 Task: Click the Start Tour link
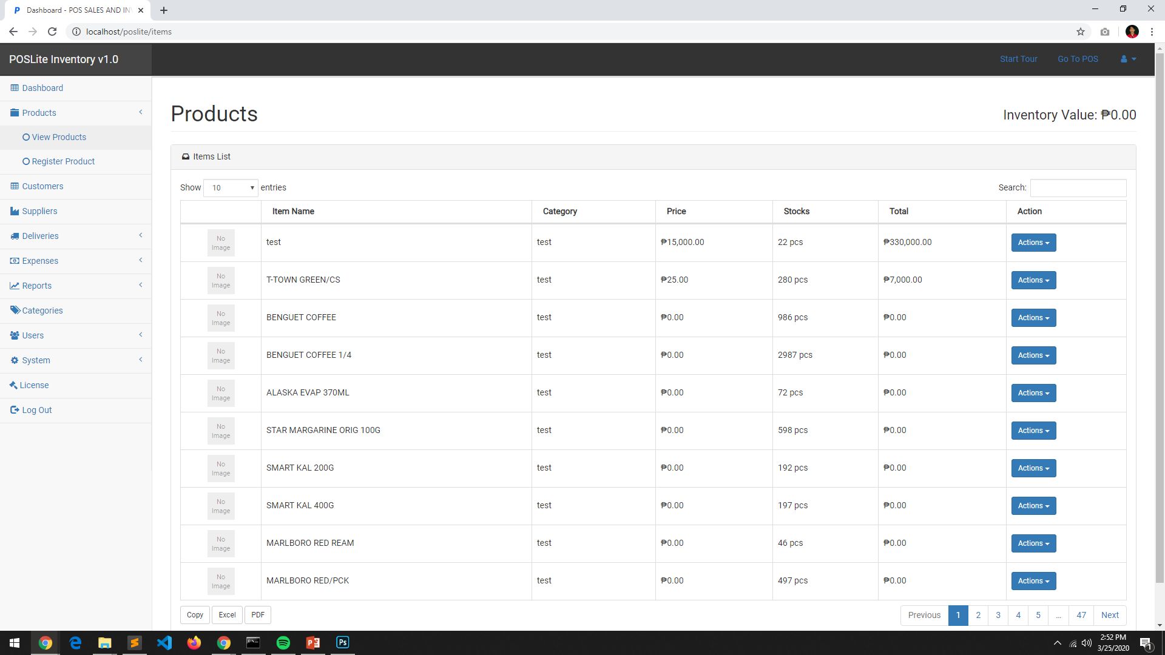coord(1018,59)
